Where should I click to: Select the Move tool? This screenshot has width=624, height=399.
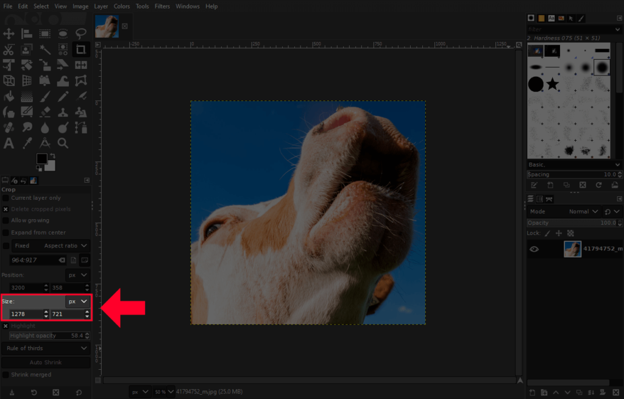pyautogui.click(x=9, y=34)
